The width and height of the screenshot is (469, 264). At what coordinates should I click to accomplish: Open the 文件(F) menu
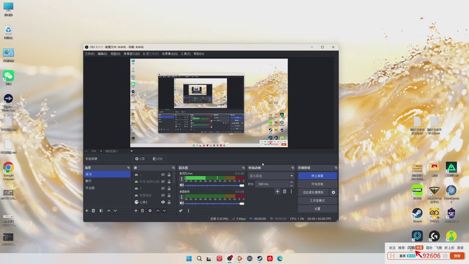click(x=89, y=53)
